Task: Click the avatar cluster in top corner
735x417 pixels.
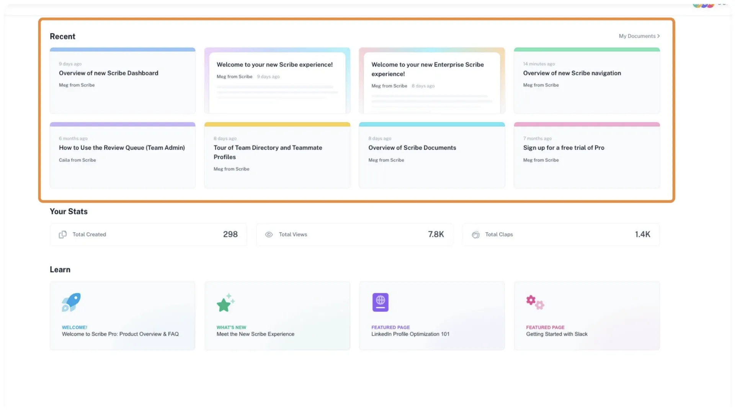Action: click(703, 5)
